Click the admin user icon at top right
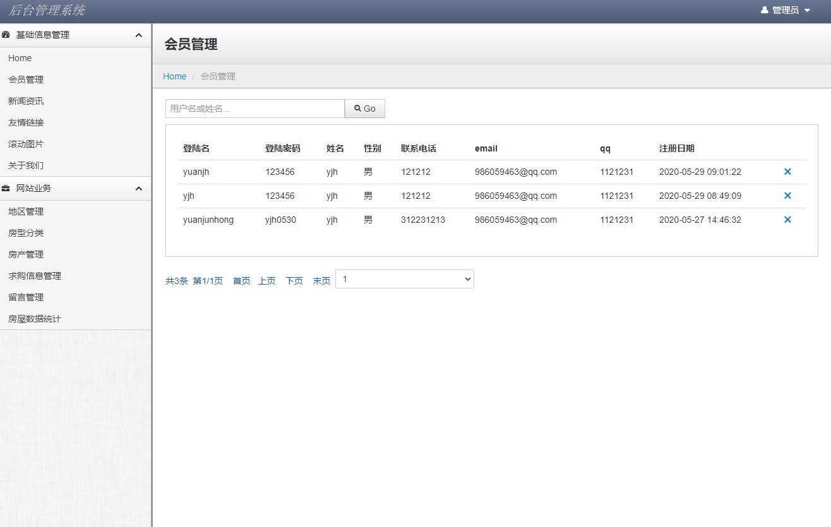The height and width of the screenshot is (527, 831). (x=765, y=9)
